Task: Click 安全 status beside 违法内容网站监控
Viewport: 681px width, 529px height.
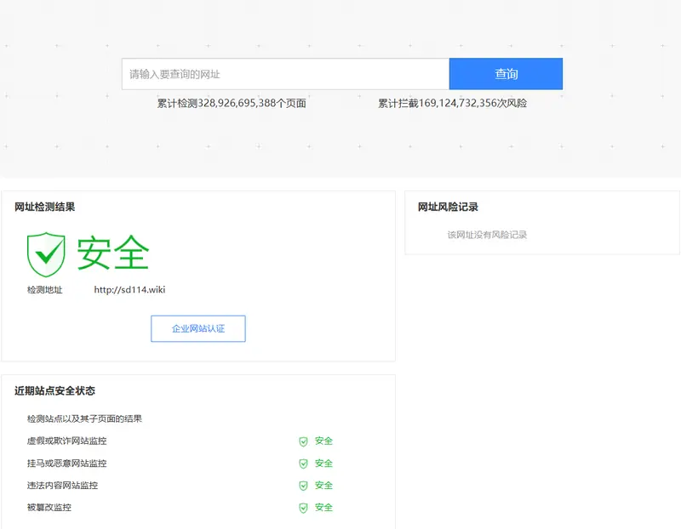Action: [x=323, y=485]
